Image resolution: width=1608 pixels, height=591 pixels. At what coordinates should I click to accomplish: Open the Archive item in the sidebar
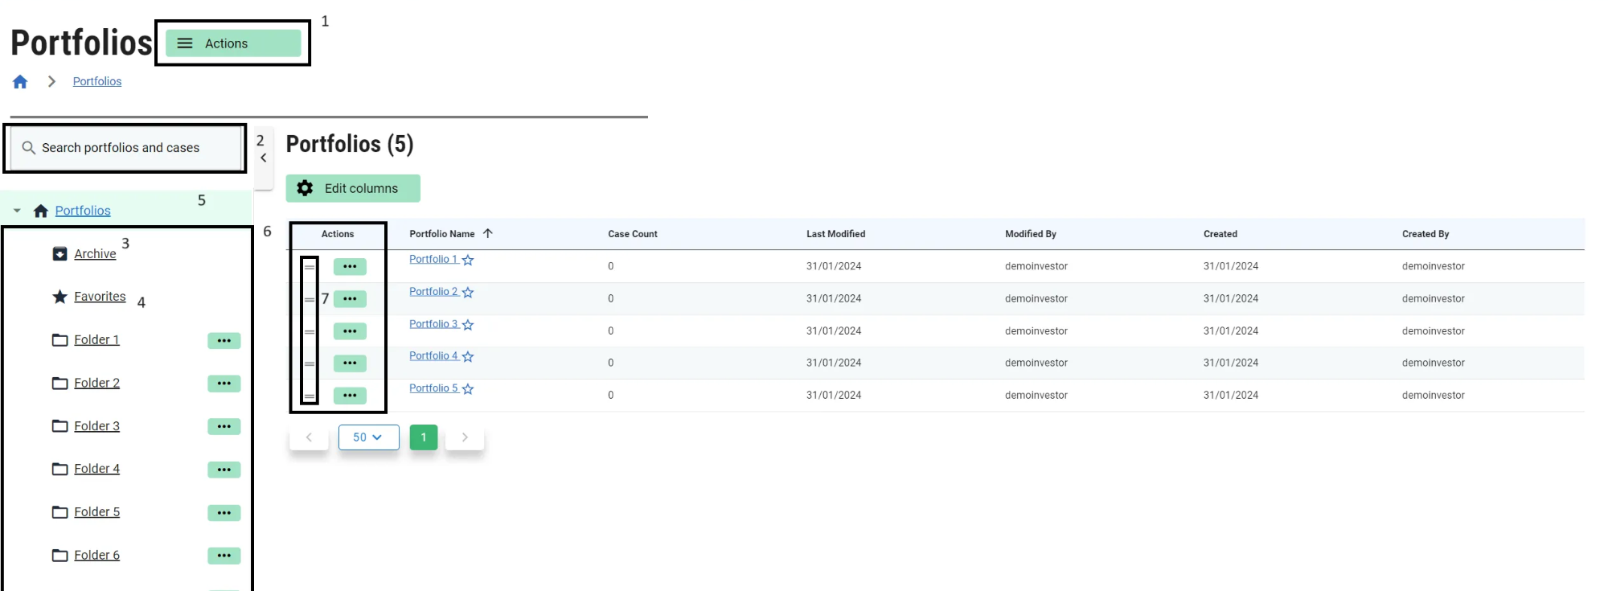click(95, 254)
